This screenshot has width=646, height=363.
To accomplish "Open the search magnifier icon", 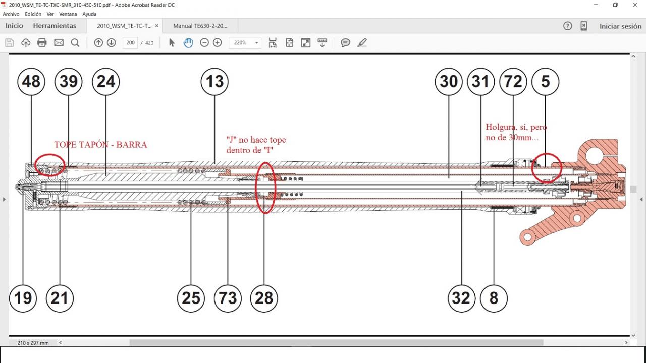I will tap(75, 43).
